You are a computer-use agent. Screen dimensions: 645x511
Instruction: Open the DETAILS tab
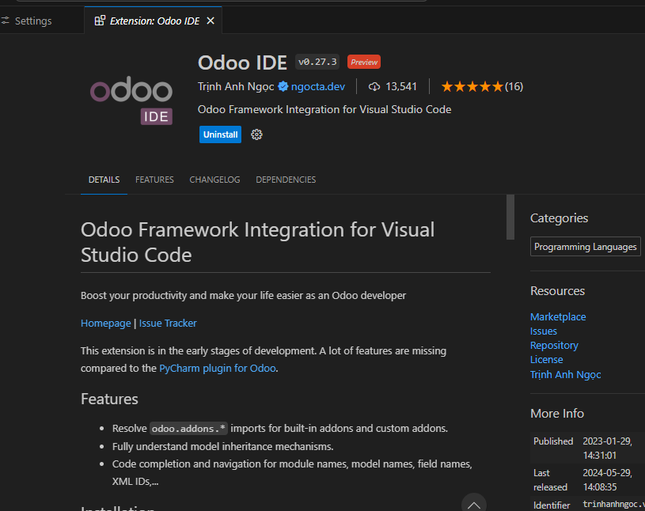[104, 180]
